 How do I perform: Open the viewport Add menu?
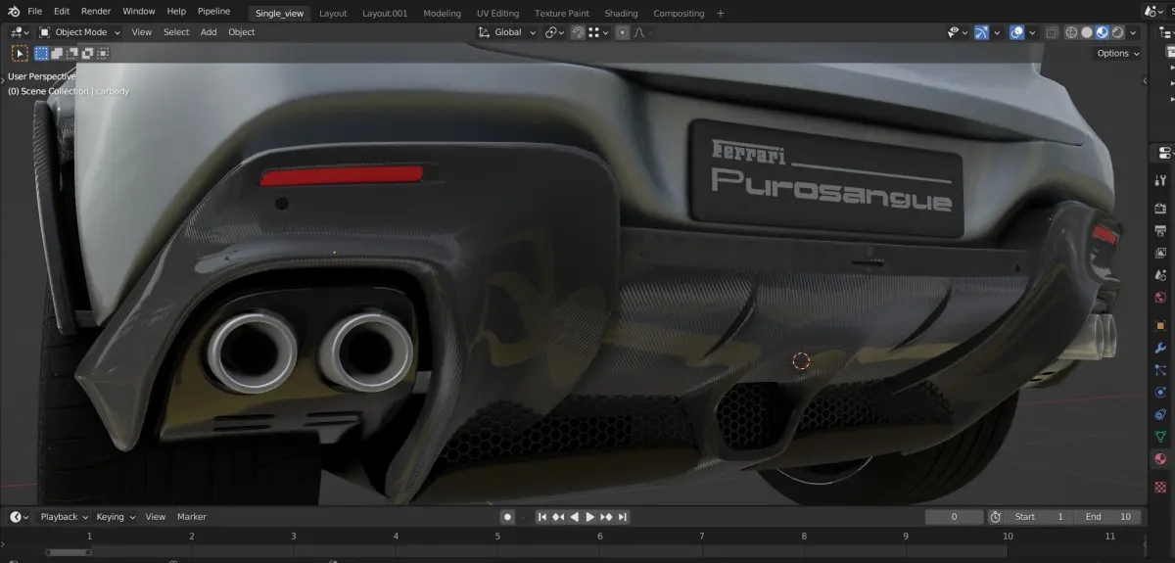tap(209, 32)
